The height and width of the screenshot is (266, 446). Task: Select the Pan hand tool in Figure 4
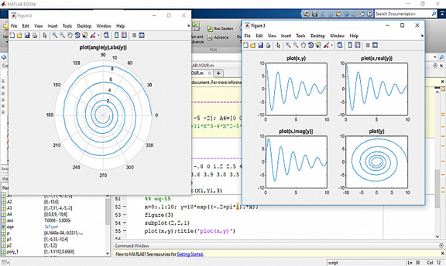pos(70,35)
